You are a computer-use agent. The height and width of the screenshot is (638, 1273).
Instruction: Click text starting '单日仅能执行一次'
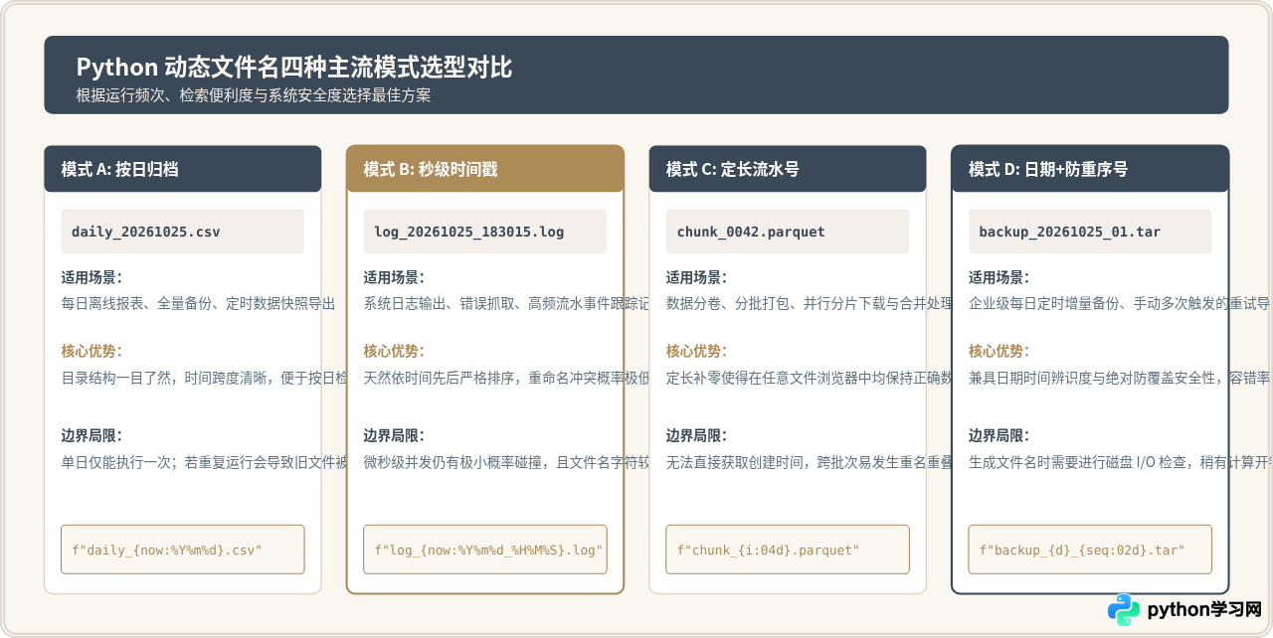pos(204,462)
